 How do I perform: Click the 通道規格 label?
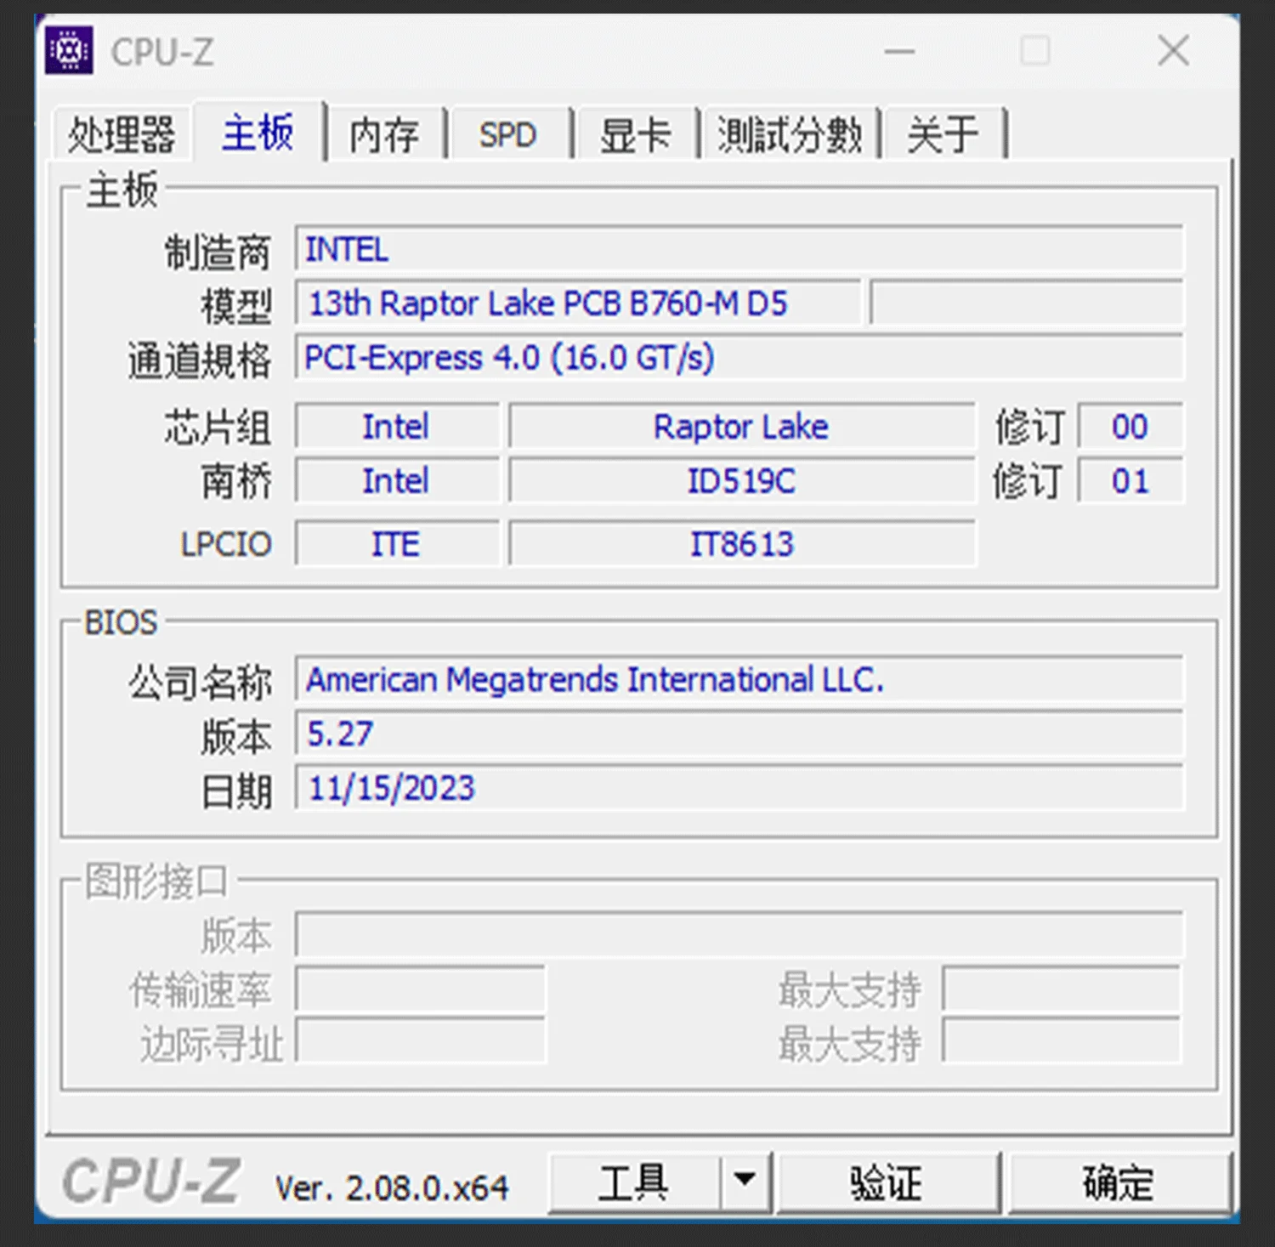(200, 360)
